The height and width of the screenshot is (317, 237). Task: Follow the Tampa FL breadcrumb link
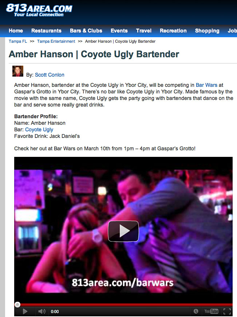coord(18,41)
